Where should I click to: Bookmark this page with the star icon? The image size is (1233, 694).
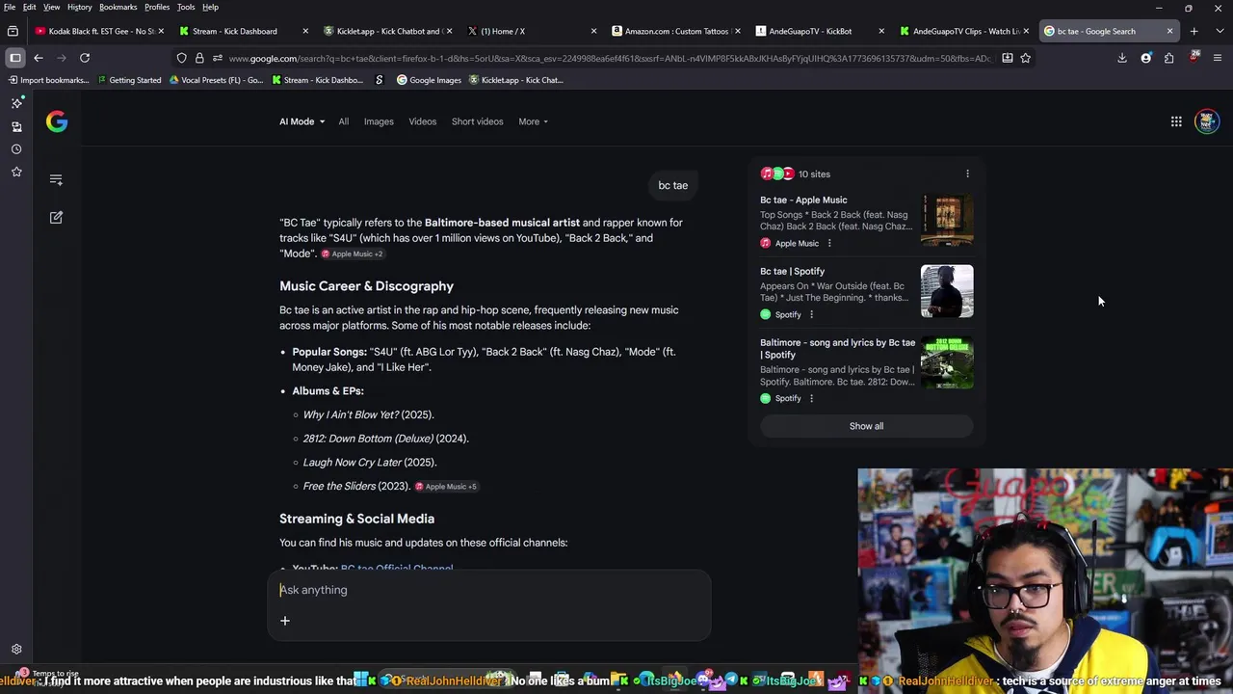[1025, 58]
